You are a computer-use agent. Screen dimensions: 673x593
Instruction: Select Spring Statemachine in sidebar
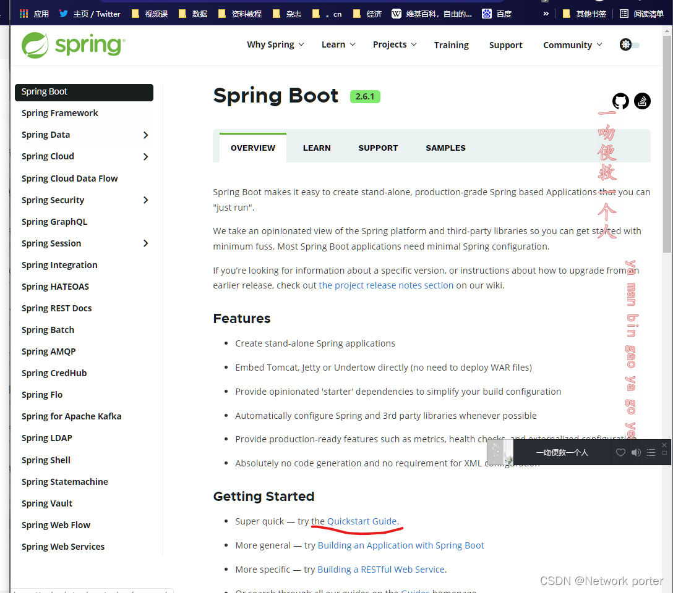tap(65, 482)
